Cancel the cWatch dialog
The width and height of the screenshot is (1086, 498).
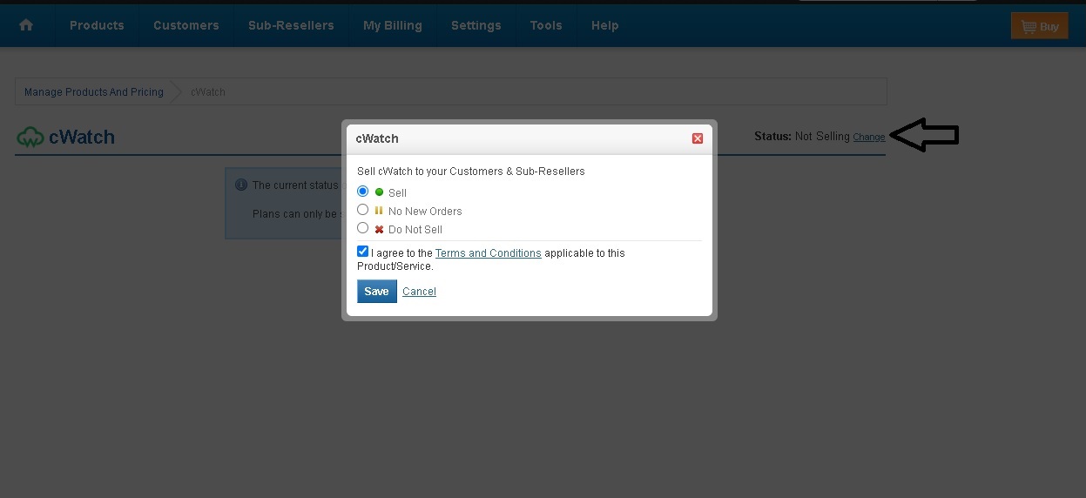(x=419, y=292)
